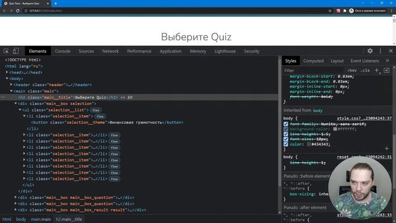
Task: Open the extensions puzzle icon
Action: 345,11
